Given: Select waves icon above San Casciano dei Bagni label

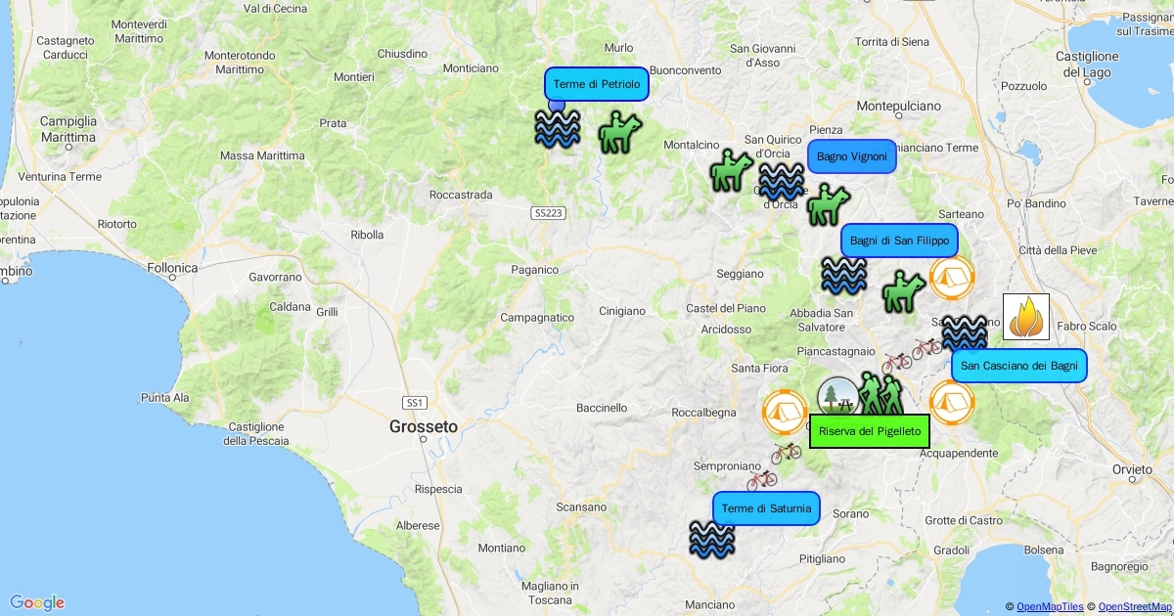Looking at the screenshot, I should pos(965,333).
